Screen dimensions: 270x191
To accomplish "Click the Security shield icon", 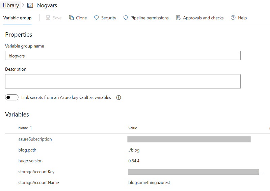I will point(97,18).
